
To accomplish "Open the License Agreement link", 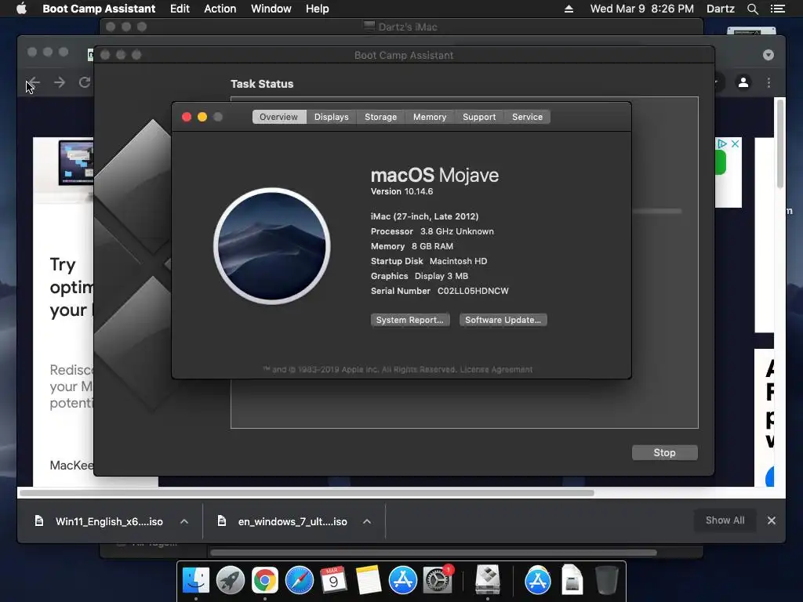I will 496,370.
